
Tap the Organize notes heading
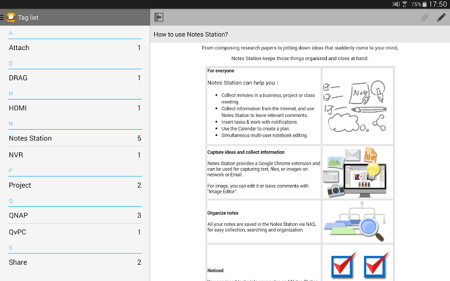click(x=223, y=213)
